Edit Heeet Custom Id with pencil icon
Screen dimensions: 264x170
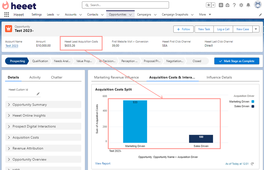38,94
